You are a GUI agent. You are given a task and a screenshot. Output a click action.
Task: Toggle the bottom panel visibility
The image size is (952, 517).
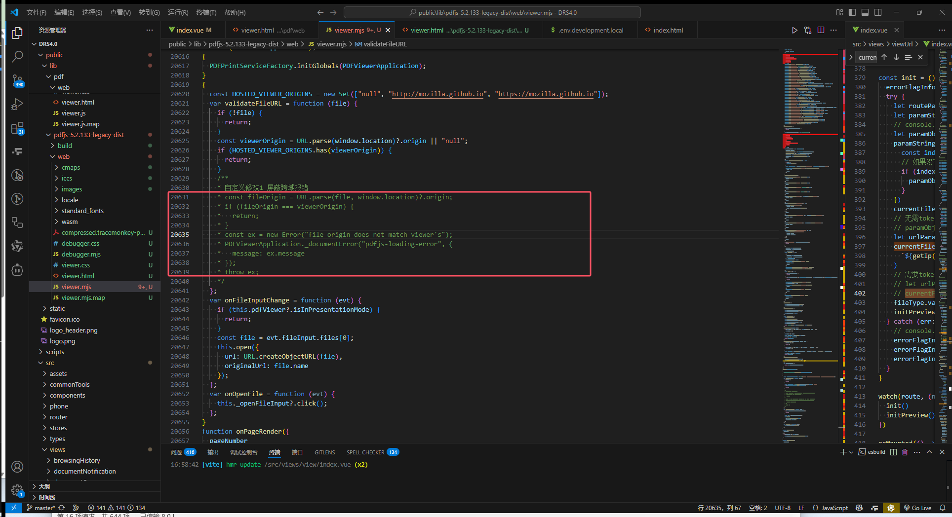click(865, 12)
